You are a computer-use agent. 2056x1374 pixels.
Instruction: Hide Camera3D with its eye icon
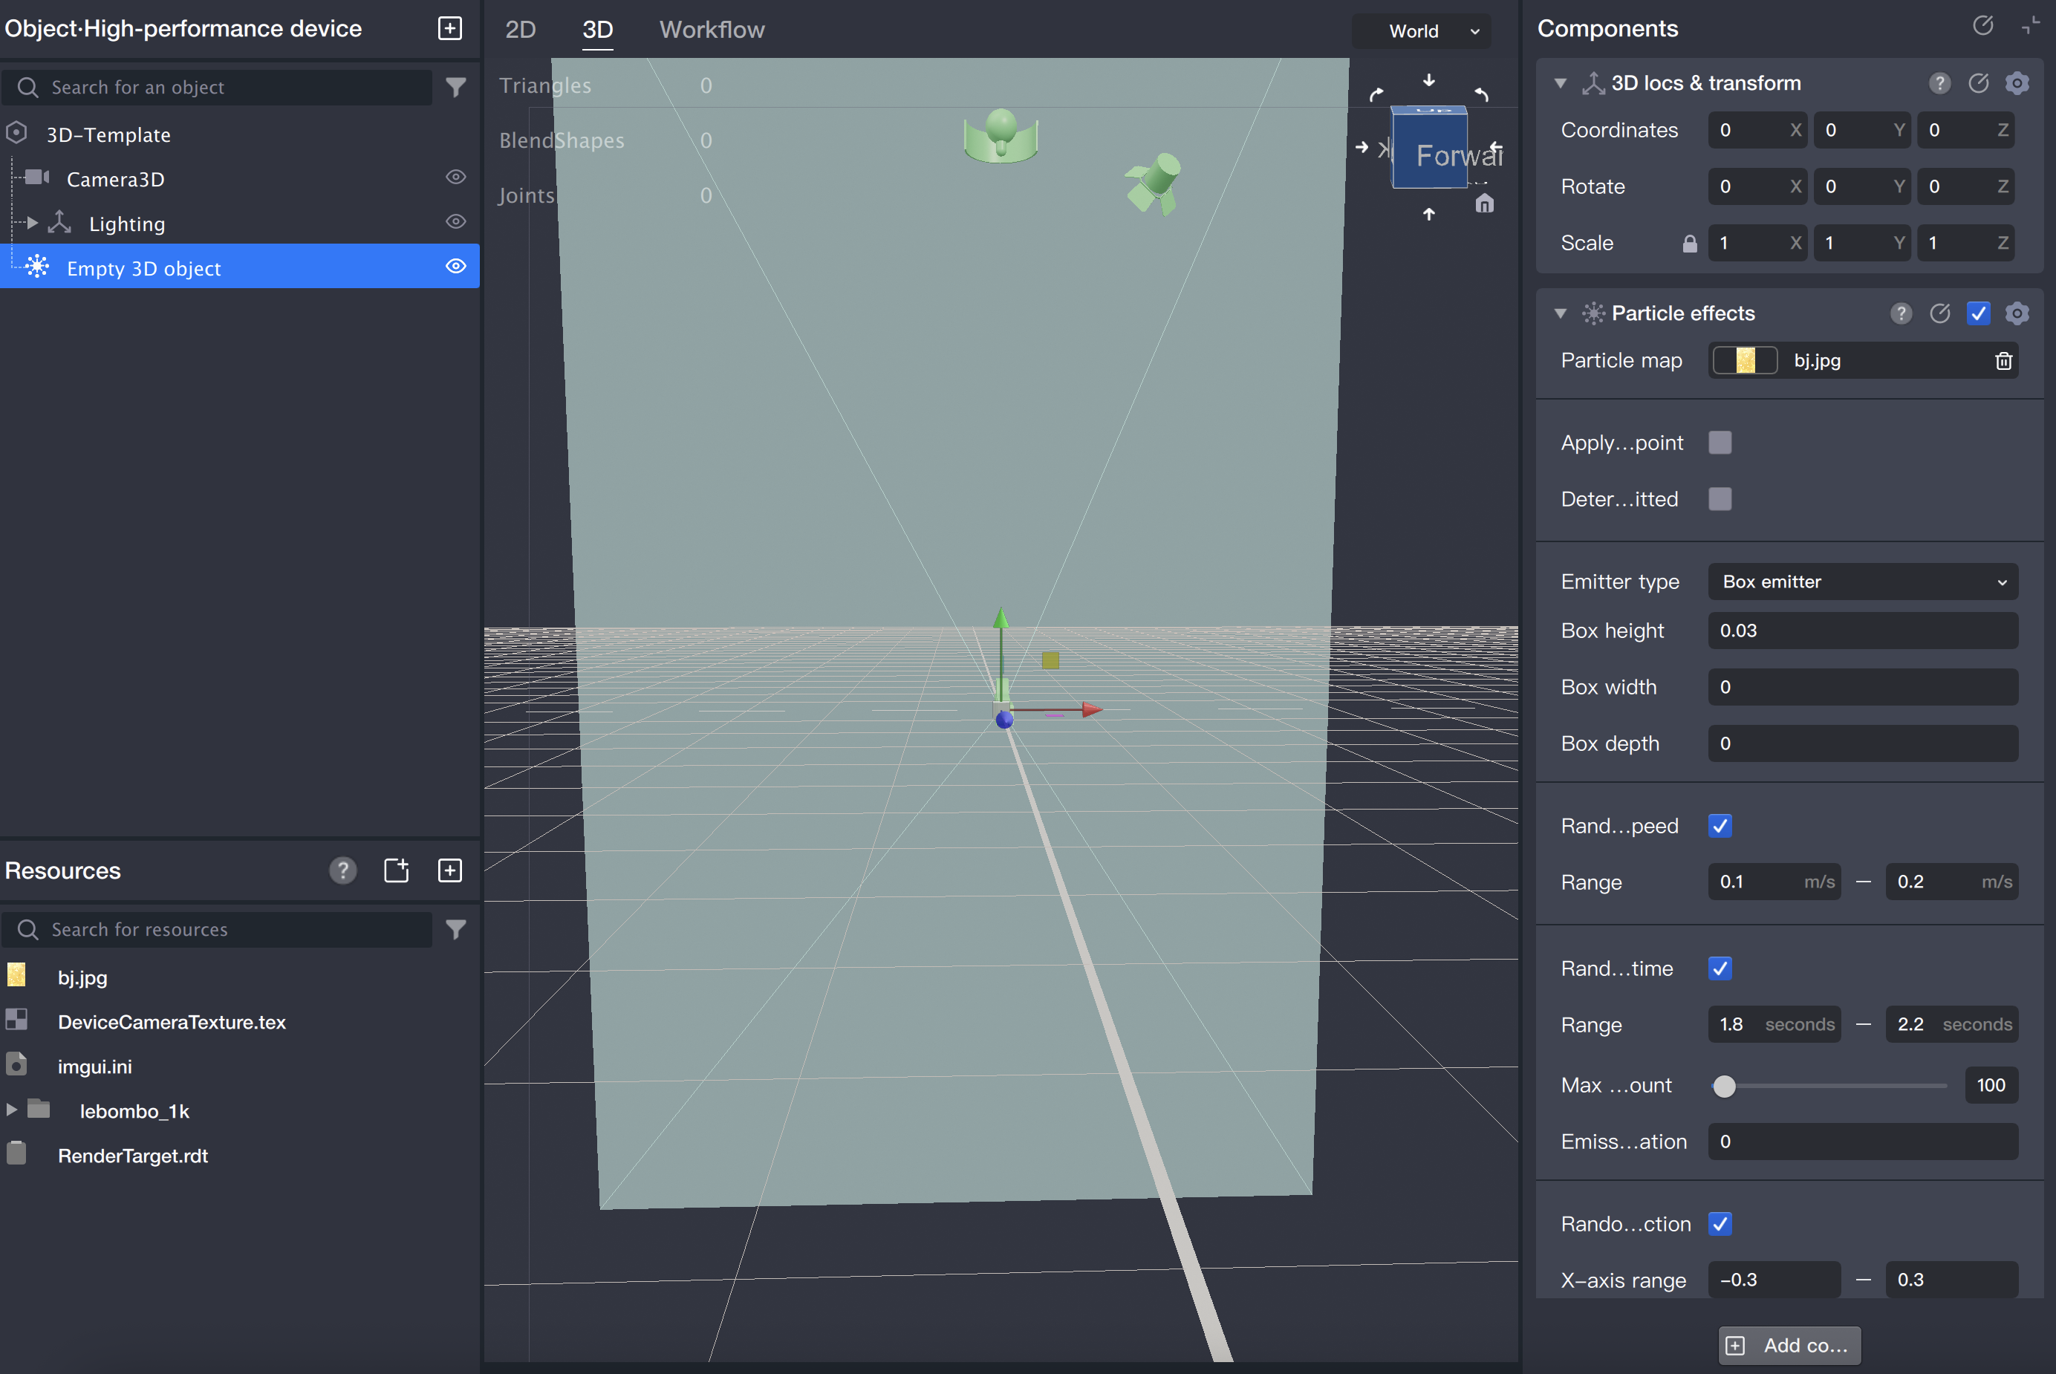coord(456,178)
